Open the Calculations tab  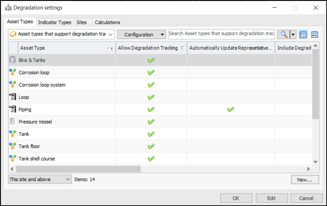(107, 22)
